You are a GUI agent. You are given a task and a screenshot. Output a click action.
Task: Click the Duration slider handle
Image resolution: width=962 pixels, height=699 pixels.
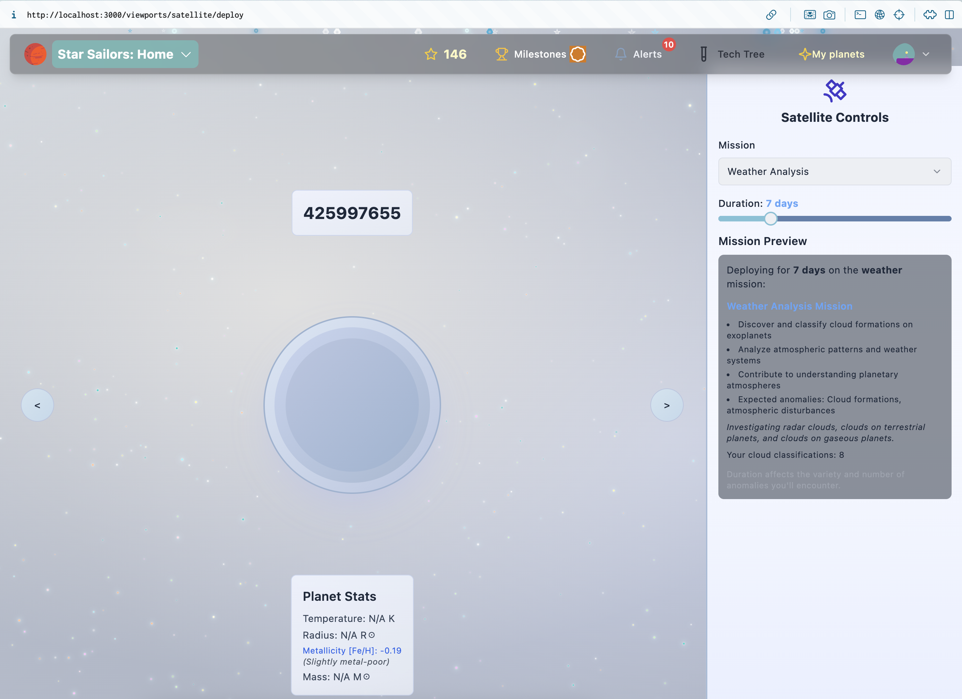(x=770, y=219)
